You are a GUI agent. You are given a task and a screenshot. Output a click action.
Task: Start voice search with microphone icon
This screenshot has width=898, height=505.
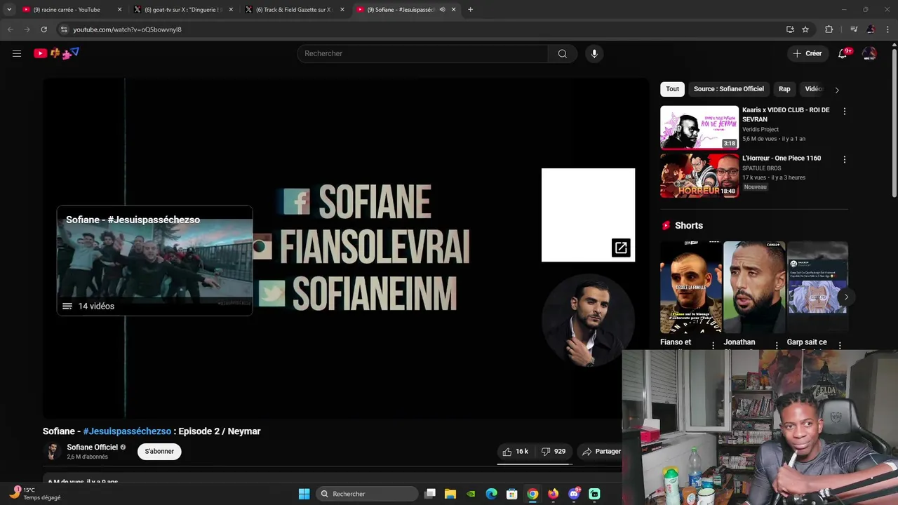click(594, 53)
